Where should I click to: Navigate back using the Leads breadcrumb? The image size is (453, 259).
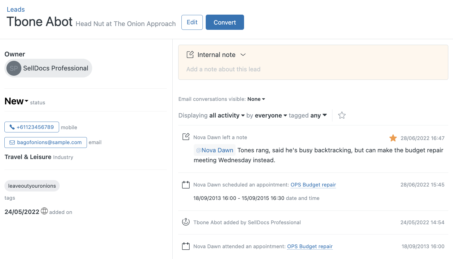[x=16, y=9]
